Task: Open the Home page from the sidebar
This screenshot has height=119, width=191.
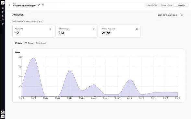Action: point(3,8)
